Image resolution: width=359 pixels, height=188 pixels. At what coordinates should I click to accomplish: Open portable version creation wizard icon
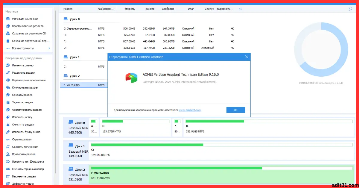click(x=8, y=41)
